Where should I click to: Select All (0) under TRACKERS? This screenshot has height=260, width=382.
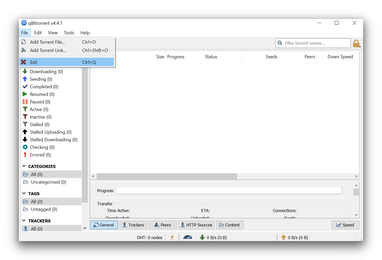pos(52,228)
